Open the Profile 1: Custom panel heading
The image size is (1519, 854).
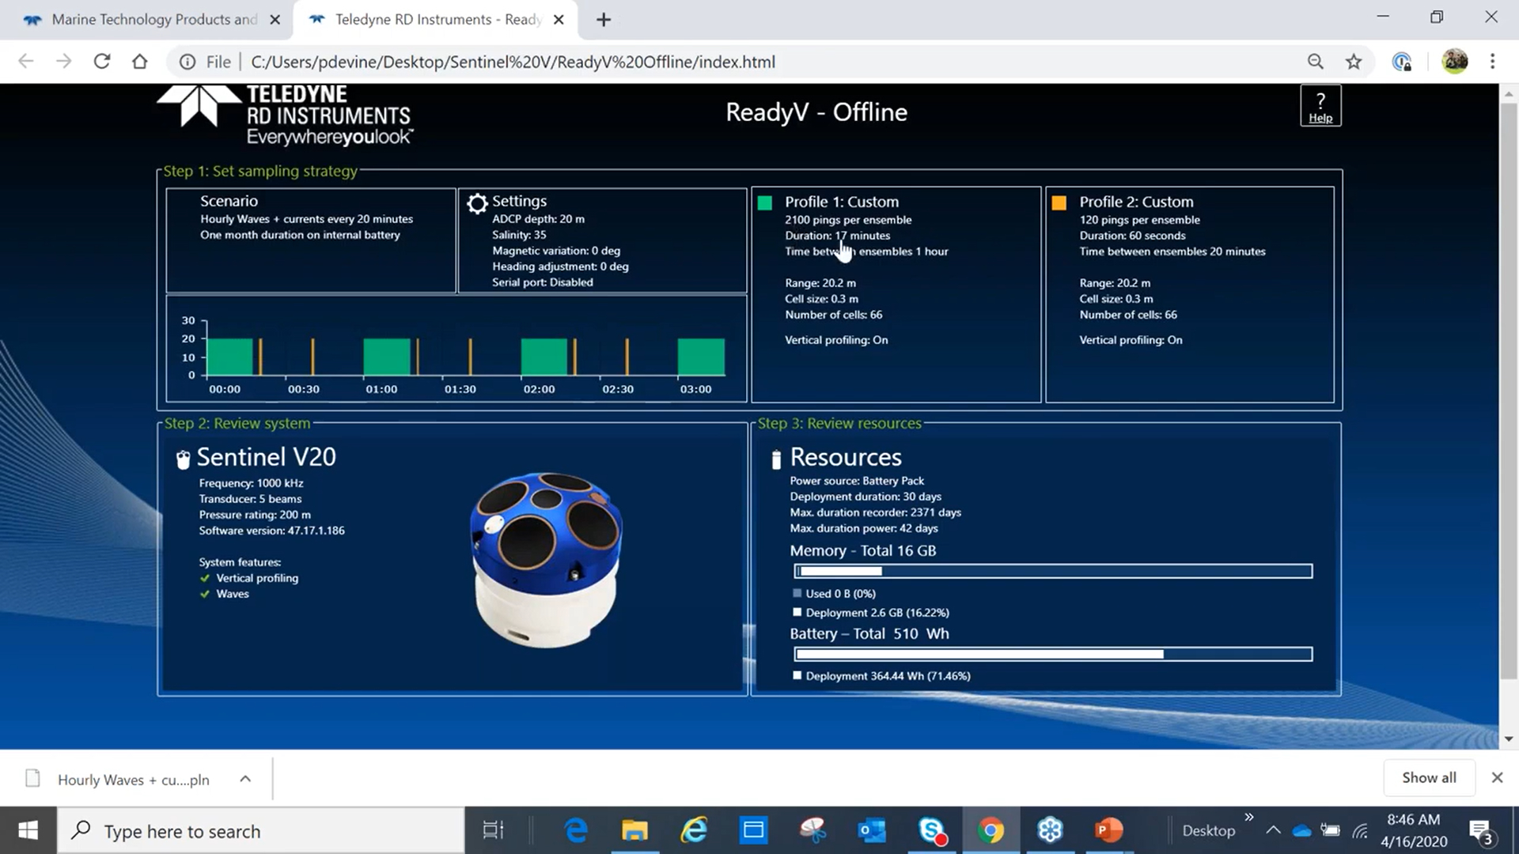point(842,202)
